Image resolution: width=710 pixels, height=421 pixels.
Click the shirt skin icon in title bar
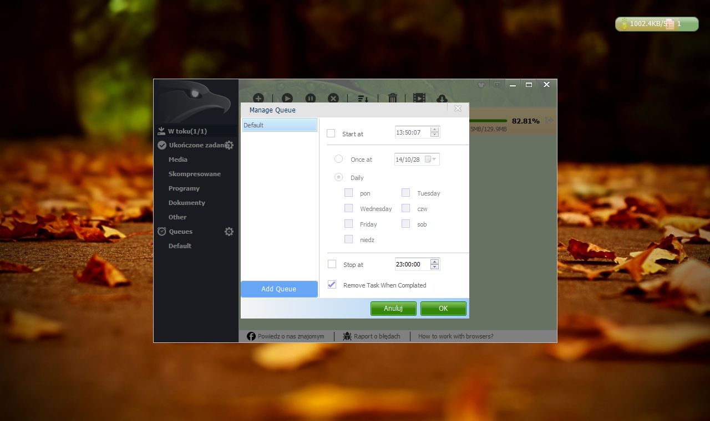click(x=481, y=85)
